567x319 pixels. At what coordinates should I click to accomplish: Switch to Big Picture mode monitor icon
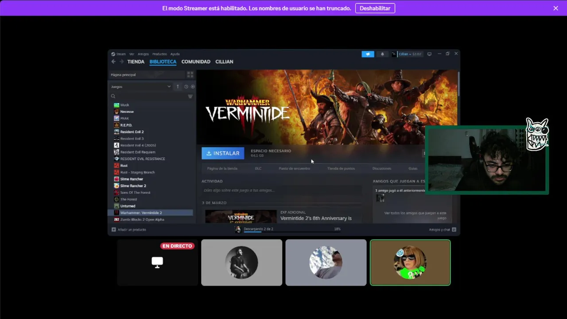[x=429, y=54]
